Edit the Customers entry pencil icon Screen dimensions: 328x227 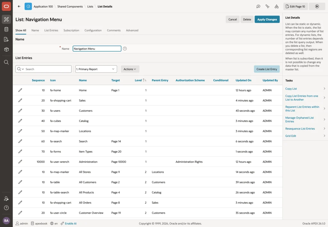[20, 111]
